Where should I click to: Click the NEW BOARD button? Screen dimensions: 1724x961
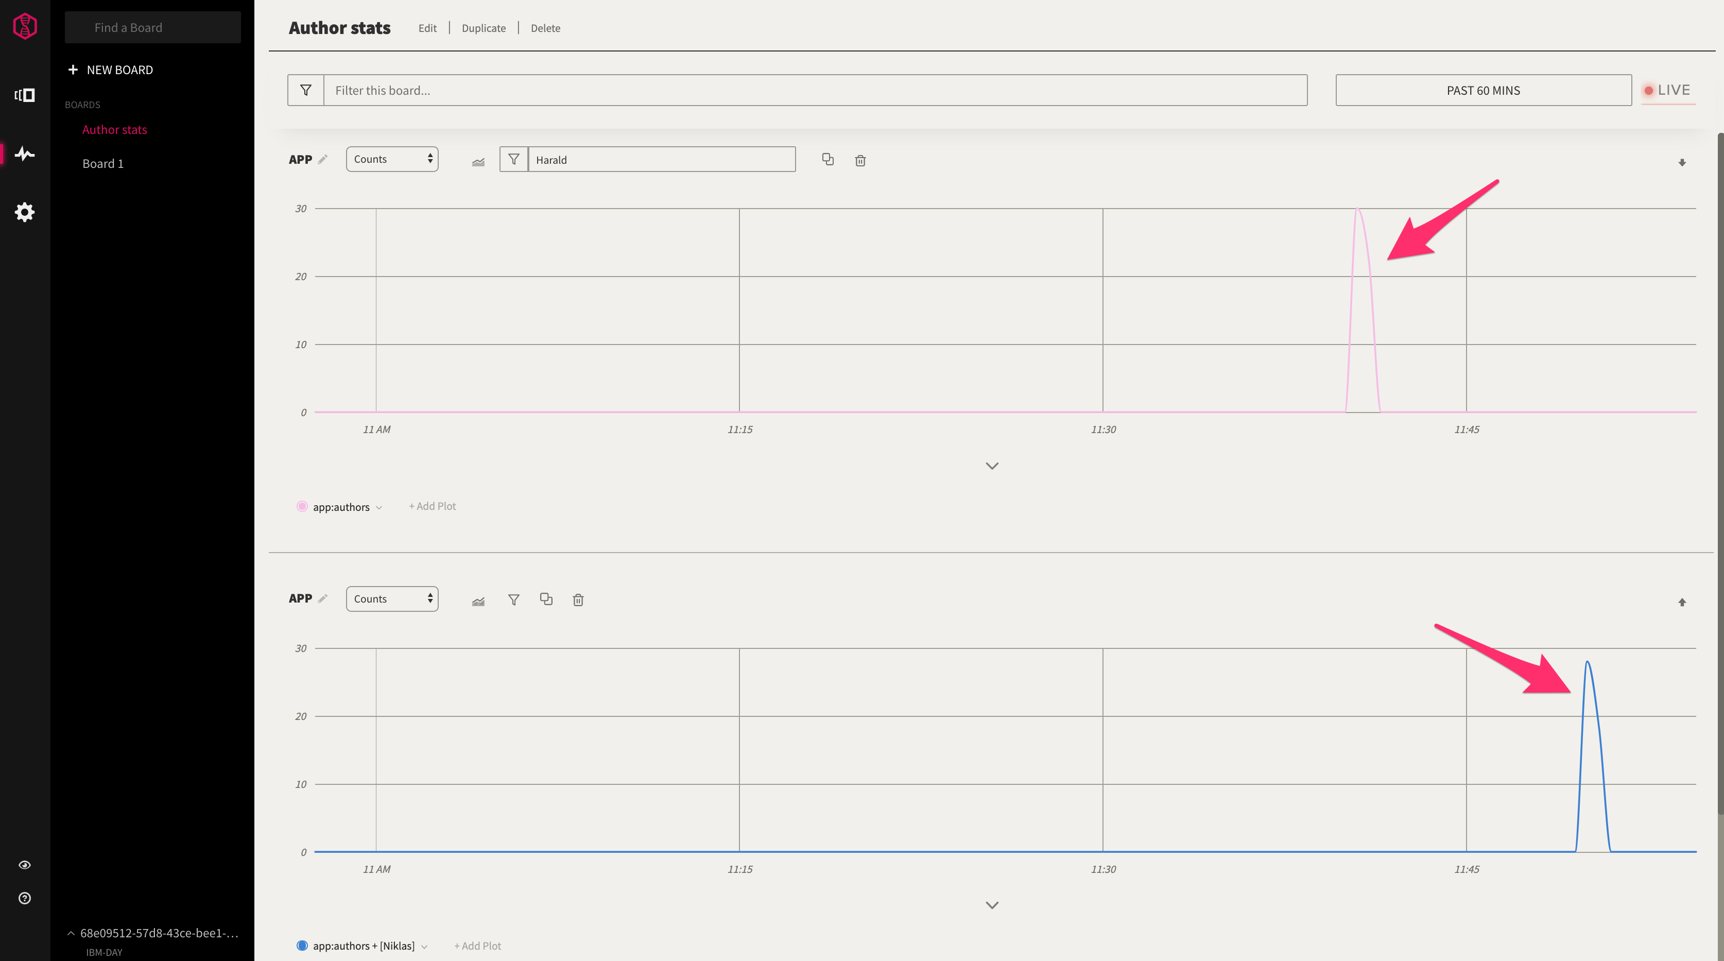tap(111, 70)
